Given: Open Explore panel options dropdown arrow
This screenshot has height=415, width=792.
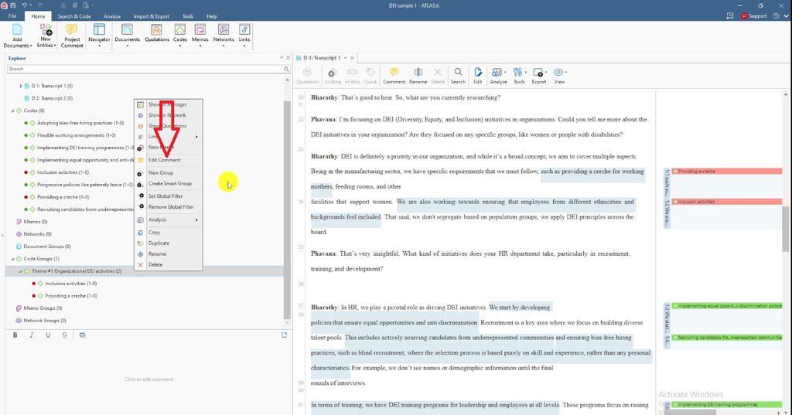Looking at the screenshot, I should click(x=282, y=57).
